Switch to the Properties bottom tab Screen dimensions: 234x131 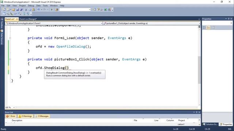point(226,124)
